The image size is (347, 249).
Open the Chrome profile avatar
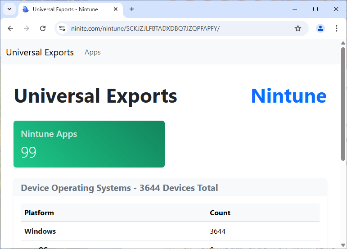[x=320, y=28]
